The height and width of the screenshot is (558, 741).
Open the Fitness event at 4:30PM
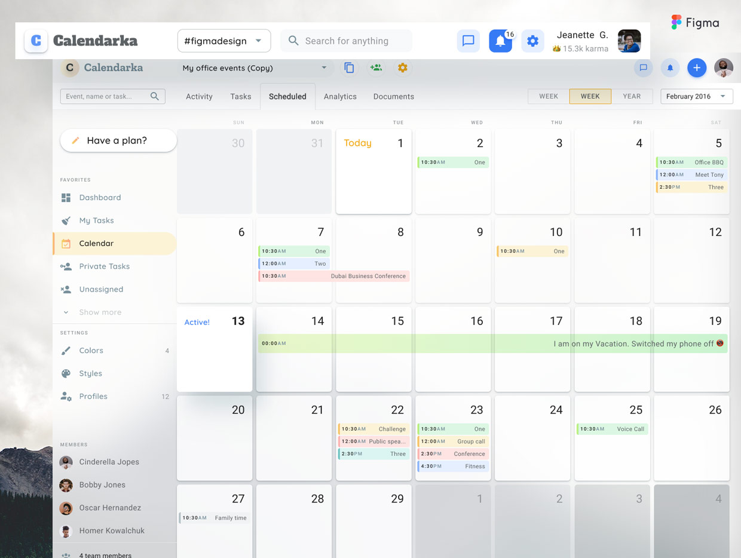point(453,467)
